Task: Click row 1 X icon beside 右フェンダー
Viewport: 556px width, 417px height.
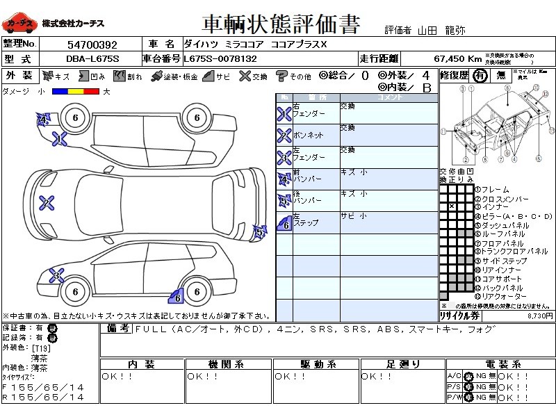Action: [x=284, y=114]
